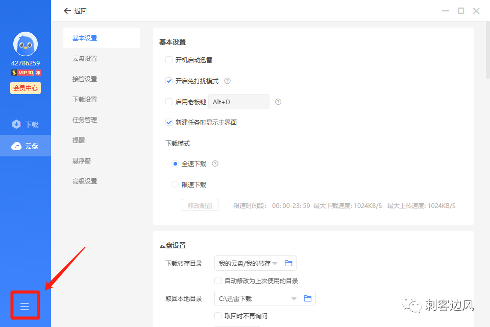This screenshot has width=490, height=327.
Task: Check 取回时不再询问 option
Action: (x=217, y=316)
